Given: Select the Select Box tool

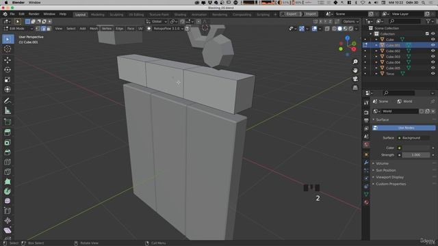Looking at the screenshot, I should [8, 39].
